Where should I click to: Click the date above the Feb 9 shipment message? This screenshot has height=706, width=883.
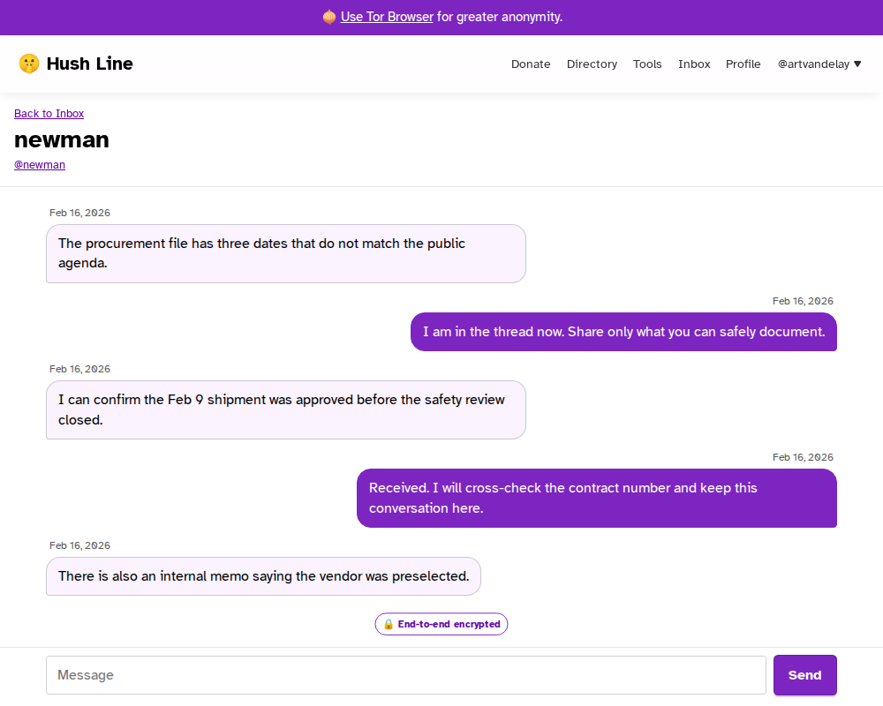79,369
